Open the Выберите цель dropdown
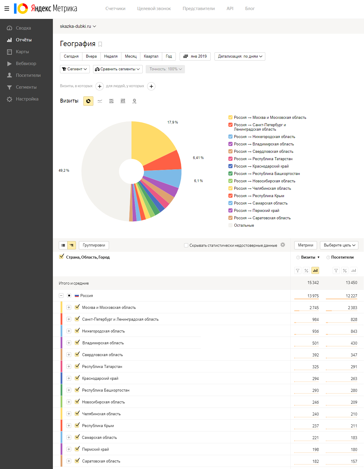 [x=339, y=245]
